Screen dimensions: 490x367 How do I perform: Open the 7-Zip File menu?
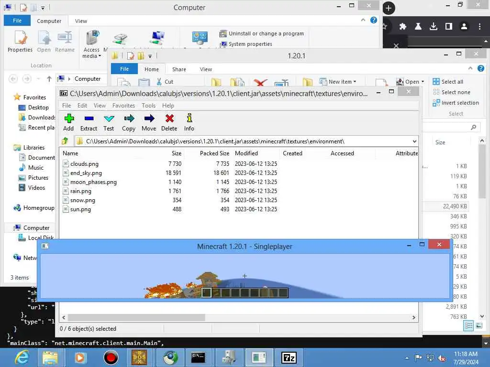(x=67, y=106)
